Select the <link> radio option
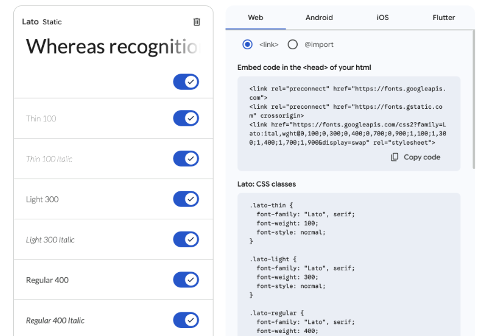487x336 pixels. point(248,44)
